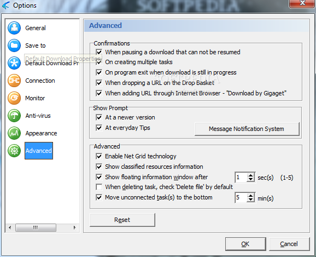Screen dimensions: 316x257
Task: Toggle confirmation when pausing non-resumable download
Action: [x=99, y=52]
